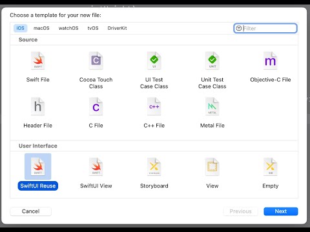Select the Unit Test Case Class icon
The height and width of the screenshot is (232, 310).
(x=212, y=61)
